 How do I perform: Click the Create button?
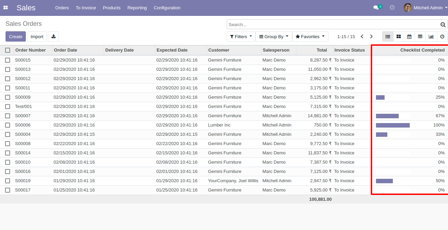pos(16,36)
